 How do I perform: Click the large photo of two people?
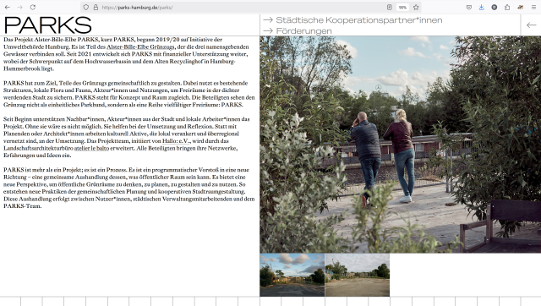click(400, 145)
